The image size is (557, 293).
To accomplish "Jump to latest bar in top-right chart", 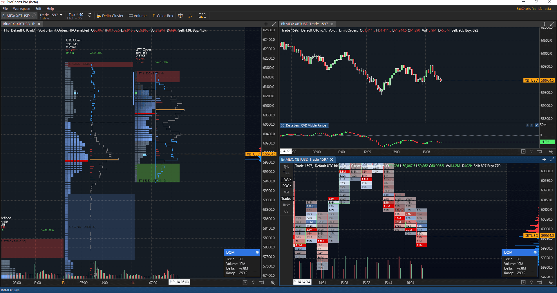I will (x=523, y=151).
